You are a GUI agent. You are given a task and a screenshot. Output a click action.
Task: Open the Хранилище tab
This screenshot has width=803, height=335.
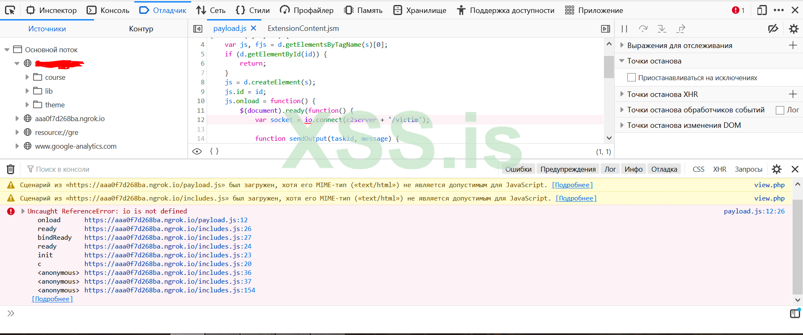[420, 10]
